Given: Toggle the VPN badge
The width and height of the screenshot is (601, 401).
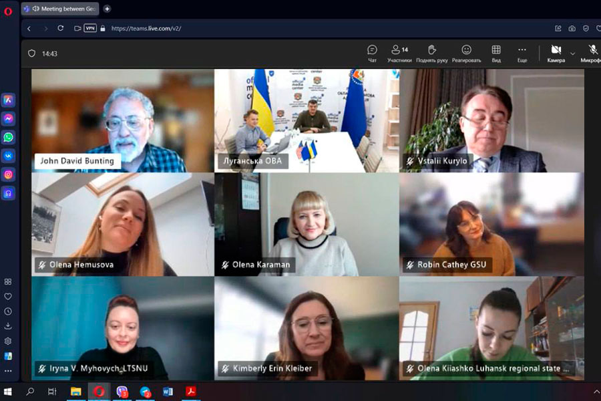Looking at the screenshot, I should pos(90,28).
